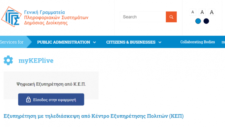Expand the Public Administration chevron
The height and width of the screenshot is (127, 225).
94,42
